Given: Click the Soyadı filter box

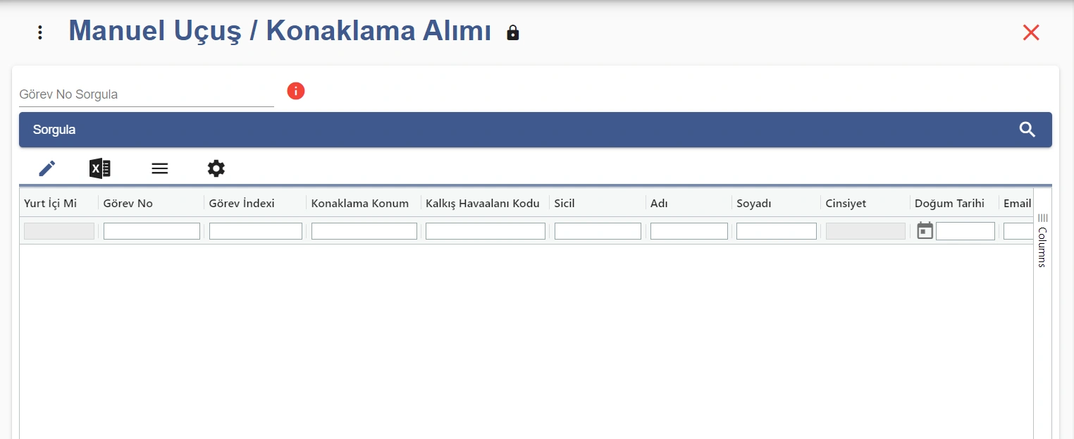Looking at the screenshot, I should (x=777, y=231).
